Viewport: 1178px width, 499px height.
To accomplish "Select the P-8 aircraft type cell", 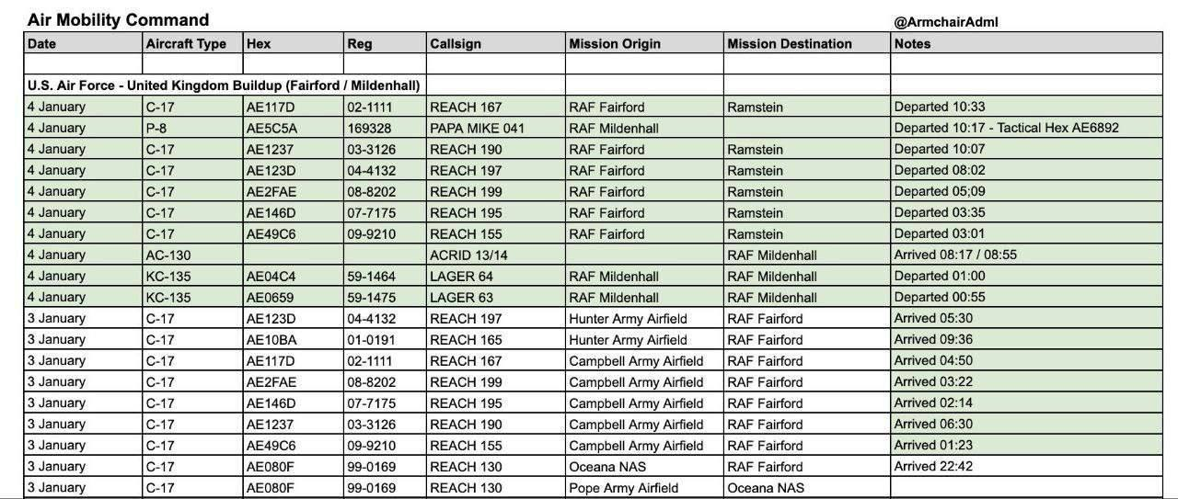I will (156, 128).
